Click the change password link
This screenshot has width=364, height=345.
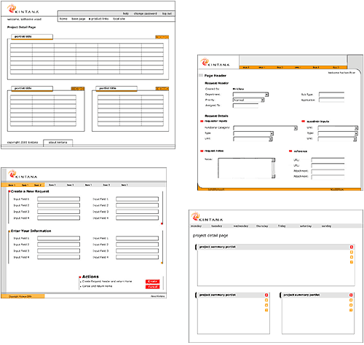coord(146,14)
